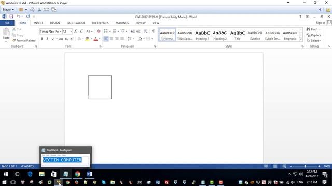332x186 pixels.
Task: Open the Select dropdown
Action: click(314, 40)
